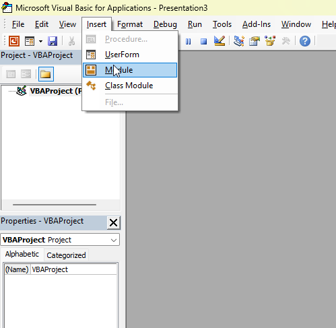Viewport: 336px width, 328px height.
Task: Select the VBAProject tree node
Action: pos(55,91)
